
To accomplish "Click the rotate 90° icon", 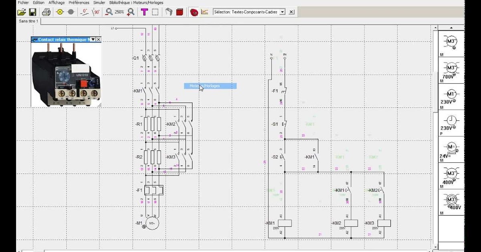I will click(x=96, y=12).
